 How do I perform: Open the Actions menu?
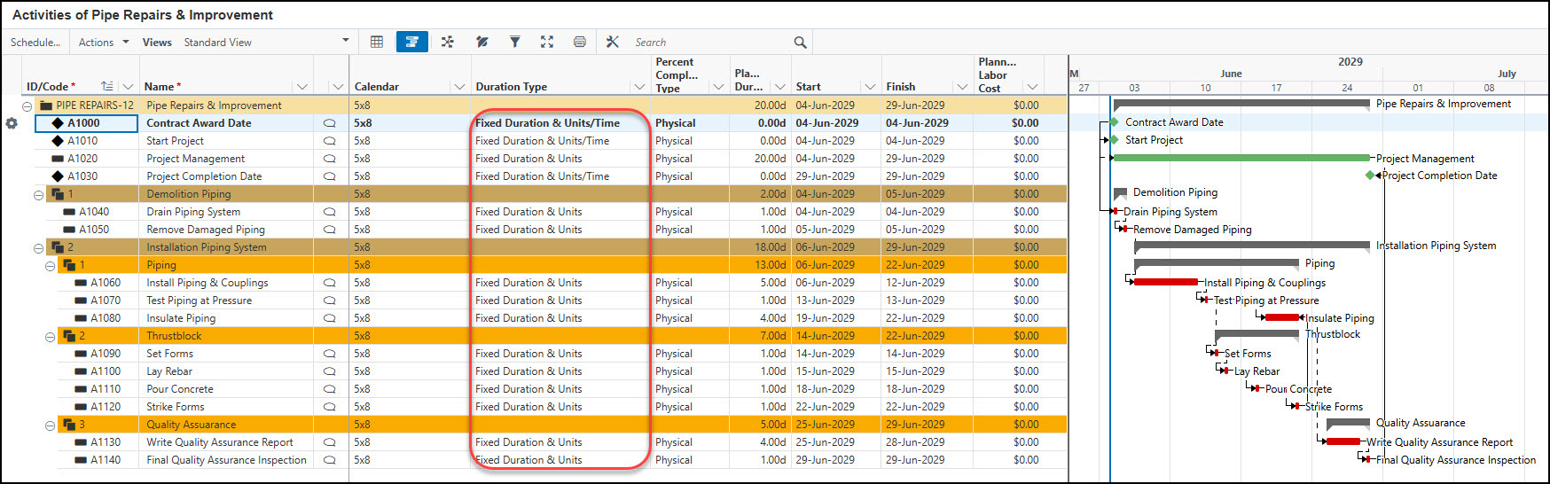tap(104, 42)
